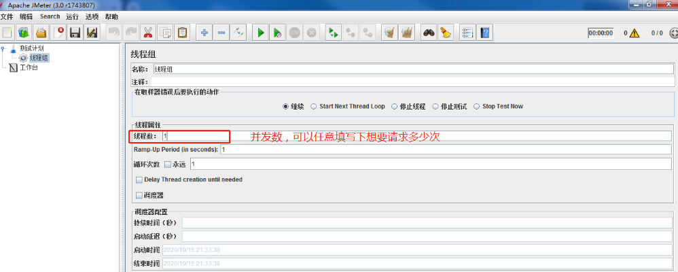Open the Templates toolbar icon
Viewport: 678px width, 272px height.
24,33
